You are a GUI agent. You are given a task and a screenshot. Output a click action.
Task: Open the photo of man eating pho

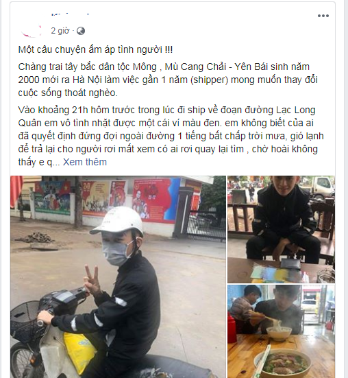281,331
